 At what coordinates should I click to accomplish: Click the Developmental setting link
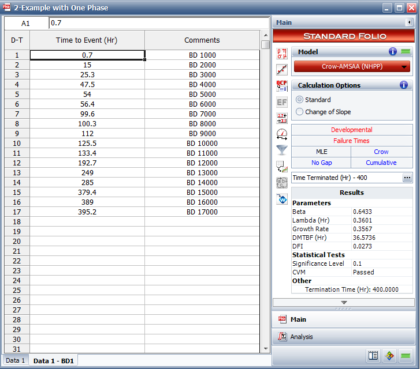pyautogui.click(x=352, y=130)
